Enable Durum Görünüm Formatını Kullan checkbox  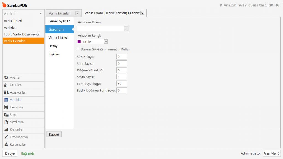[78, 49]
